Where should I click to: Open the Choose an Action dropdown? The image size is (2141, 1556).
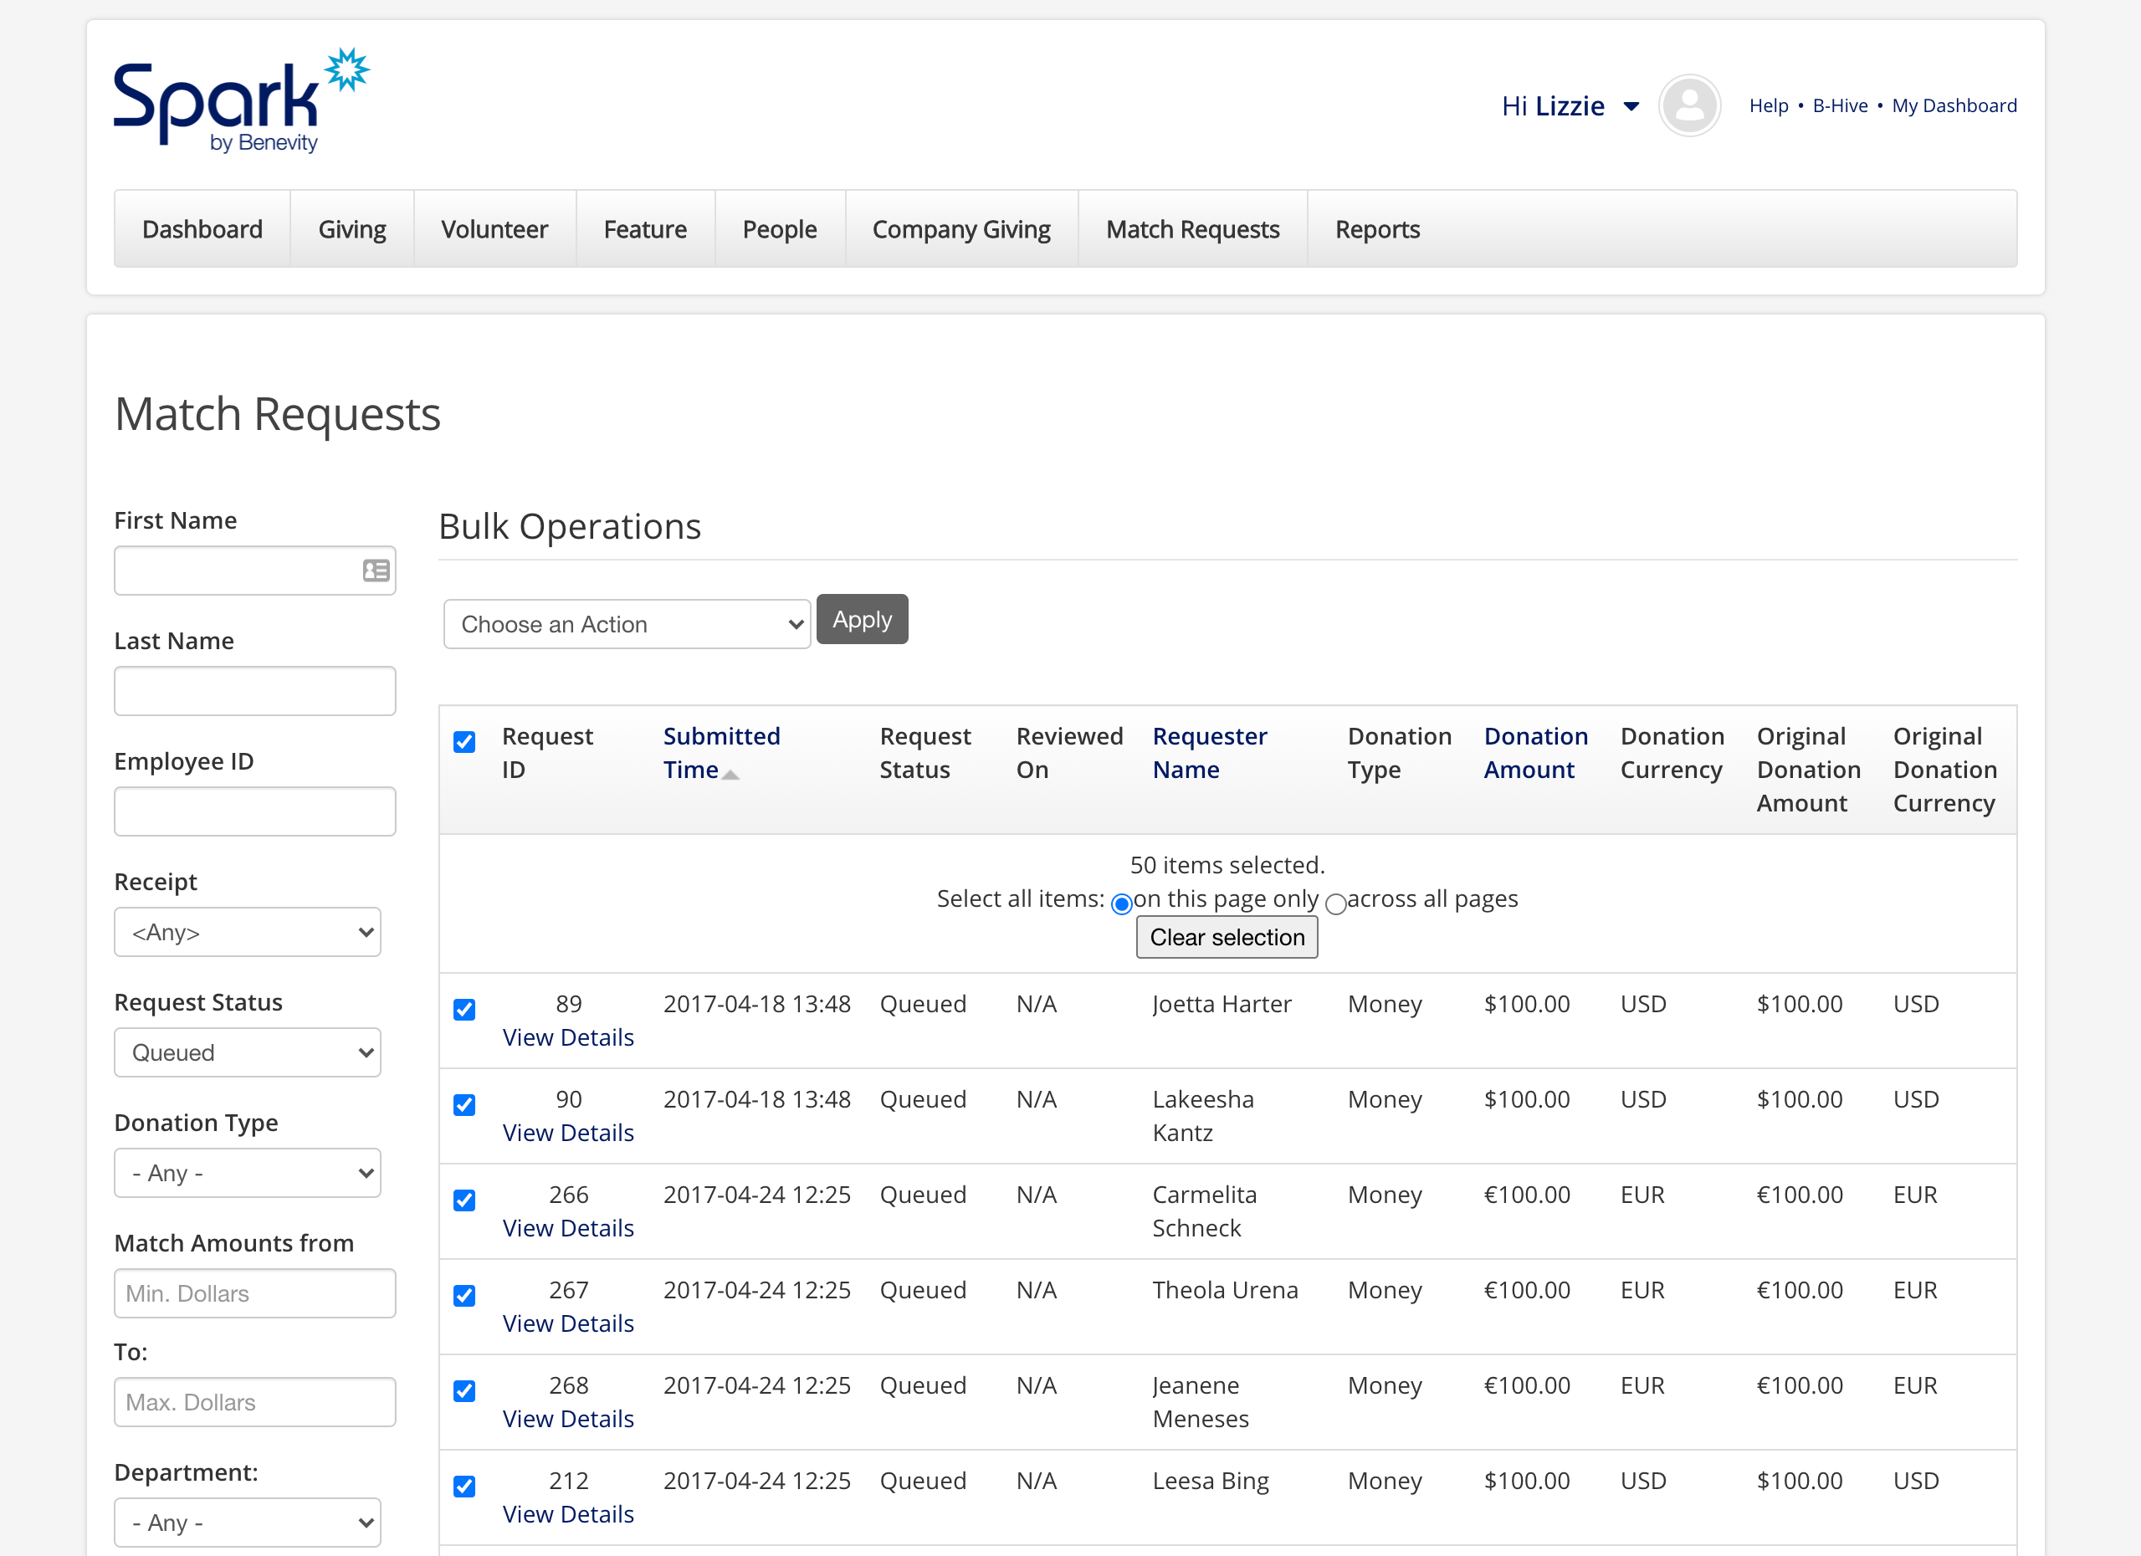click(627, 624)
